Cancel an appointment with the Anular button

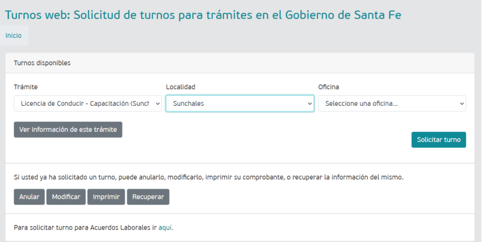[29, 197]
